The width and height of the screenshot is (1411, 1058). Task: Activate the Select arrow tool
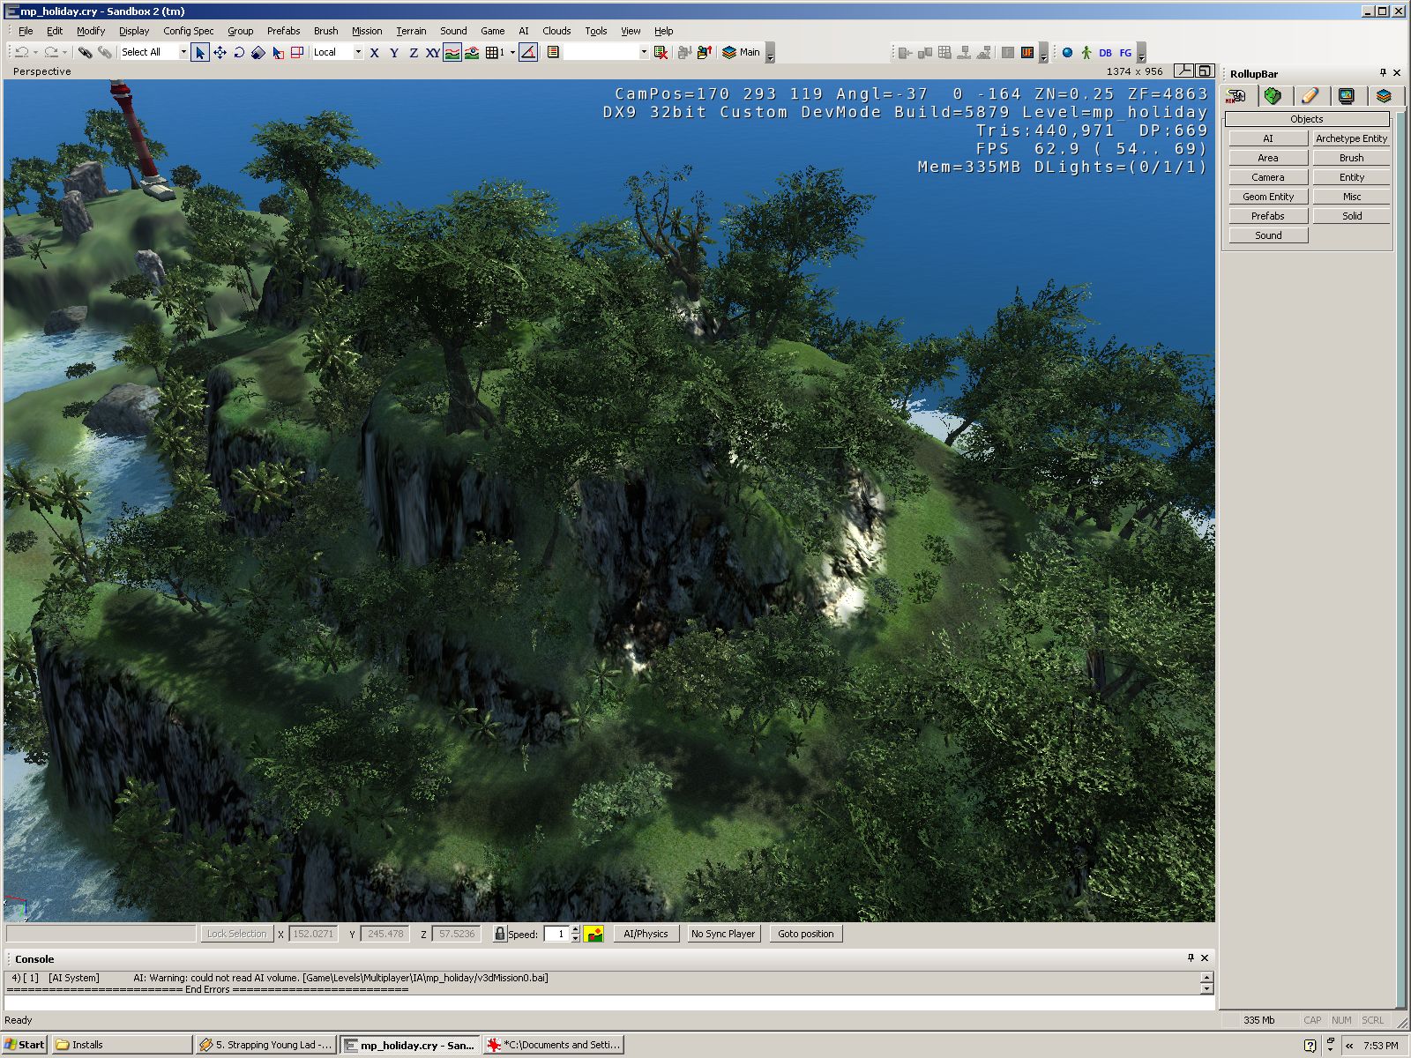coord(200,52)
